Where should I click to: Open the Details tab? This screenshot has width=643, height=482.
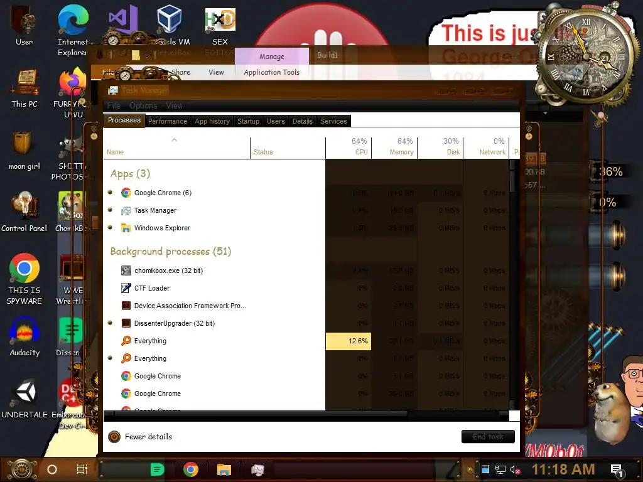[x=303, y=121]
